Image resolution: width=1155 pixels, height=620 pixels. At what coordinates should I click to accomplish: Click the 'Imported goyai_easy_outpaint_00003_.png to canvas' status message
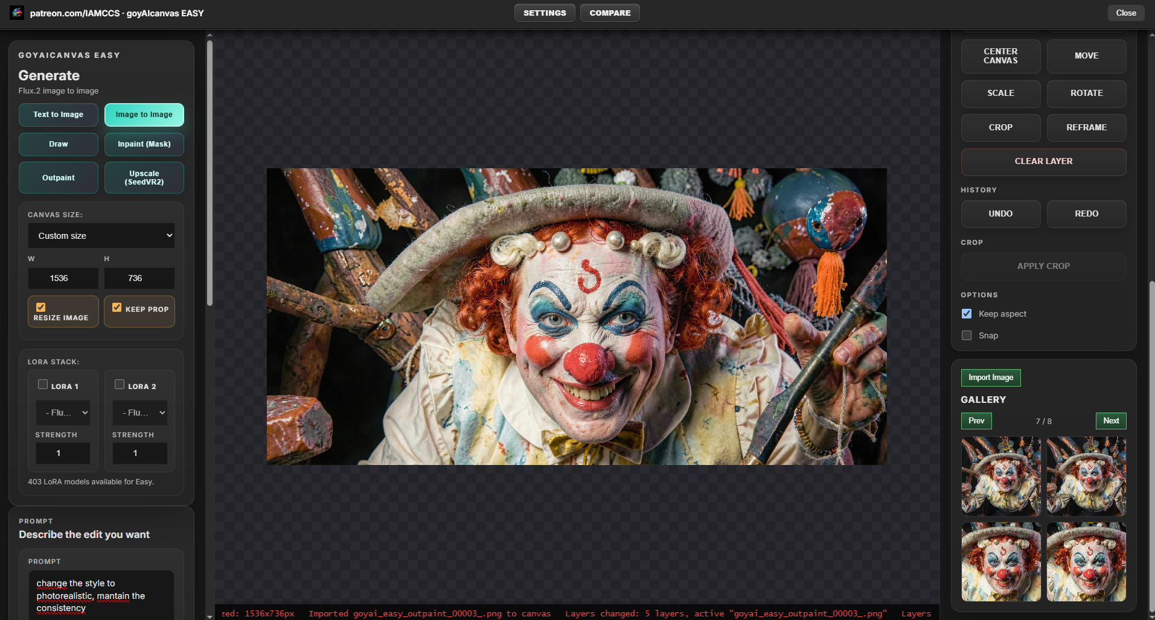point(430,613)
